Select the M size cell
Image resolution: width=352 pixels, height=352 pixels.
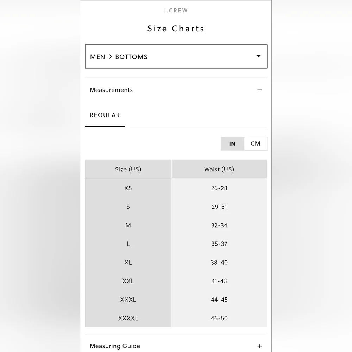point(128,225)
